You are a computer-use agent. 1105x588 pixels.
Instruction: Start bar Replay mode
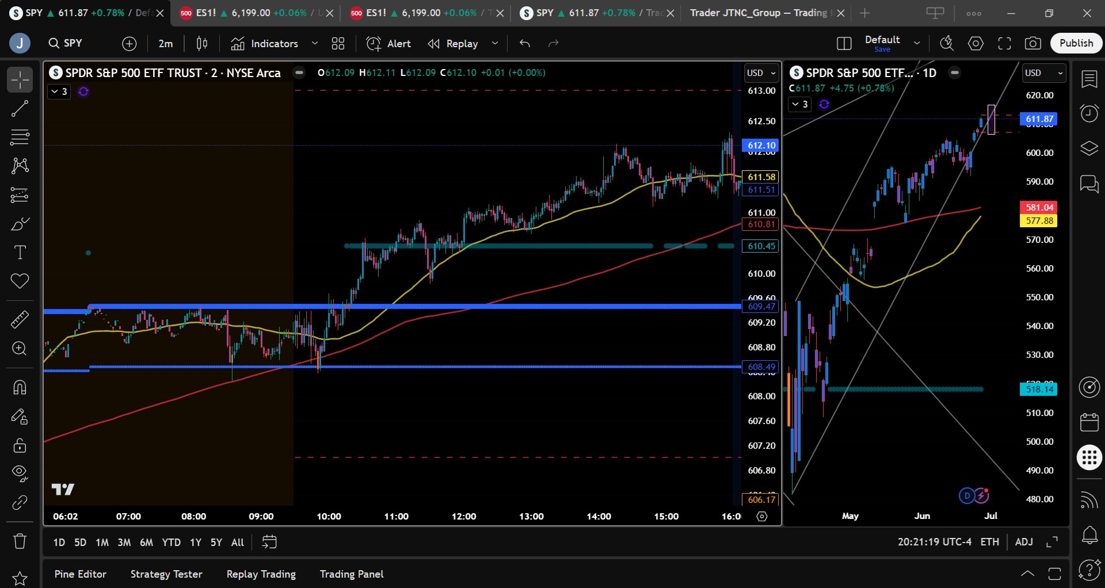(453, 43)
